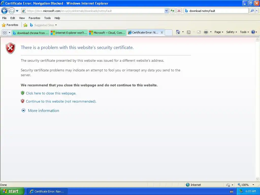The height and width of the screenshot is (195, 260).
Task: Click the zoom level 100% button
Action: coord(243,185)
